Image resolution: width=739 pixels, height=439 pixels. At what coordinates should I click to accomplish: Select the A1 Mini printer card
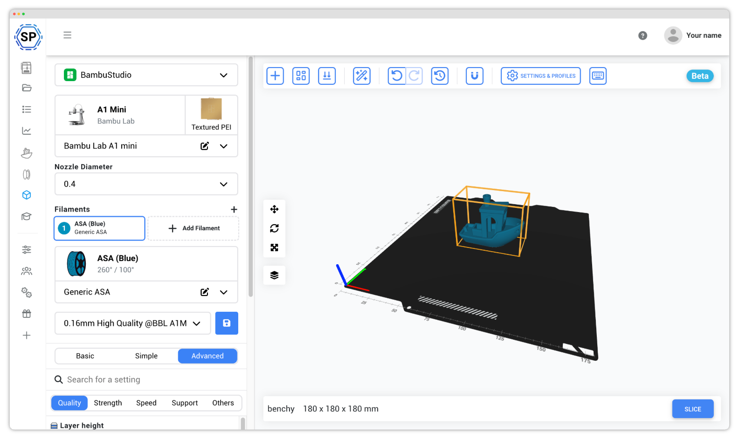coord(120,115)
